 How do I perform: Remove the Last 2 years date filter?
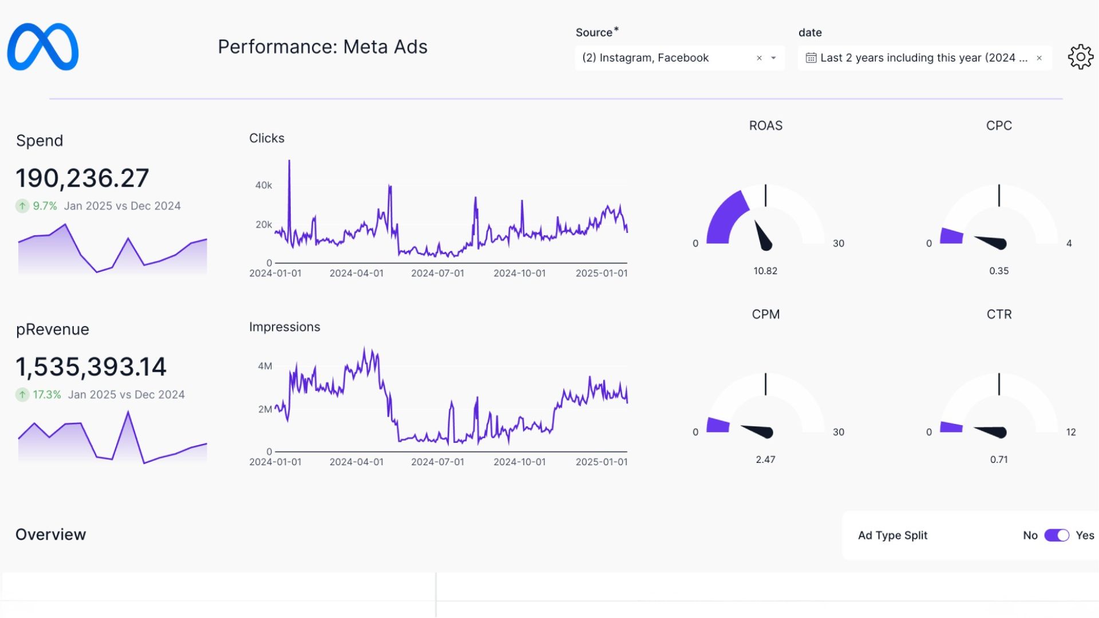pyautogui.click(x=1039, y=58)
